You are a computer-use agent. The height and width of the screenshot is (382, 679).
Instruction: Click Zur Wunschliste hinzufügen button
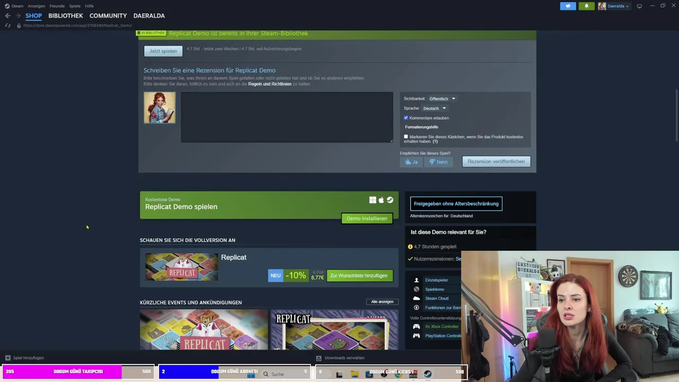tap(359, 275)
